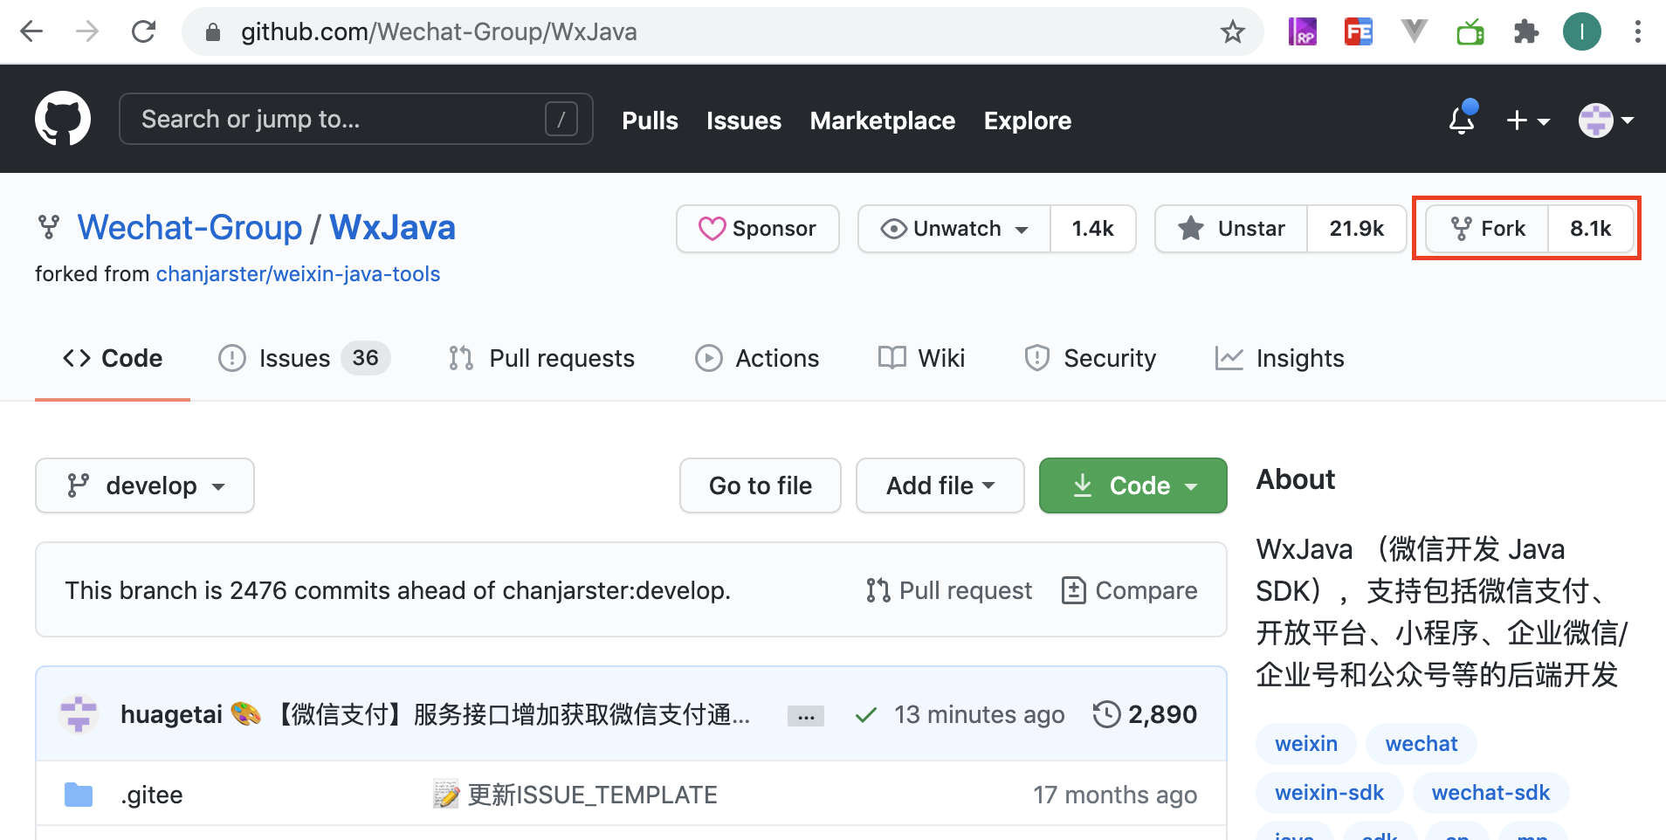Open the .gitee folder
The width and height of the screenshot is (1666, 840).
tap(152, 795)
